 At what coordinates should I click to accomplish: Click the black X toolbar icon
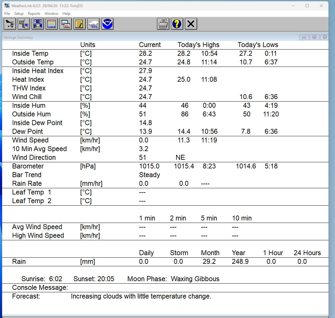pyautogui.click(x=191, y=24)
